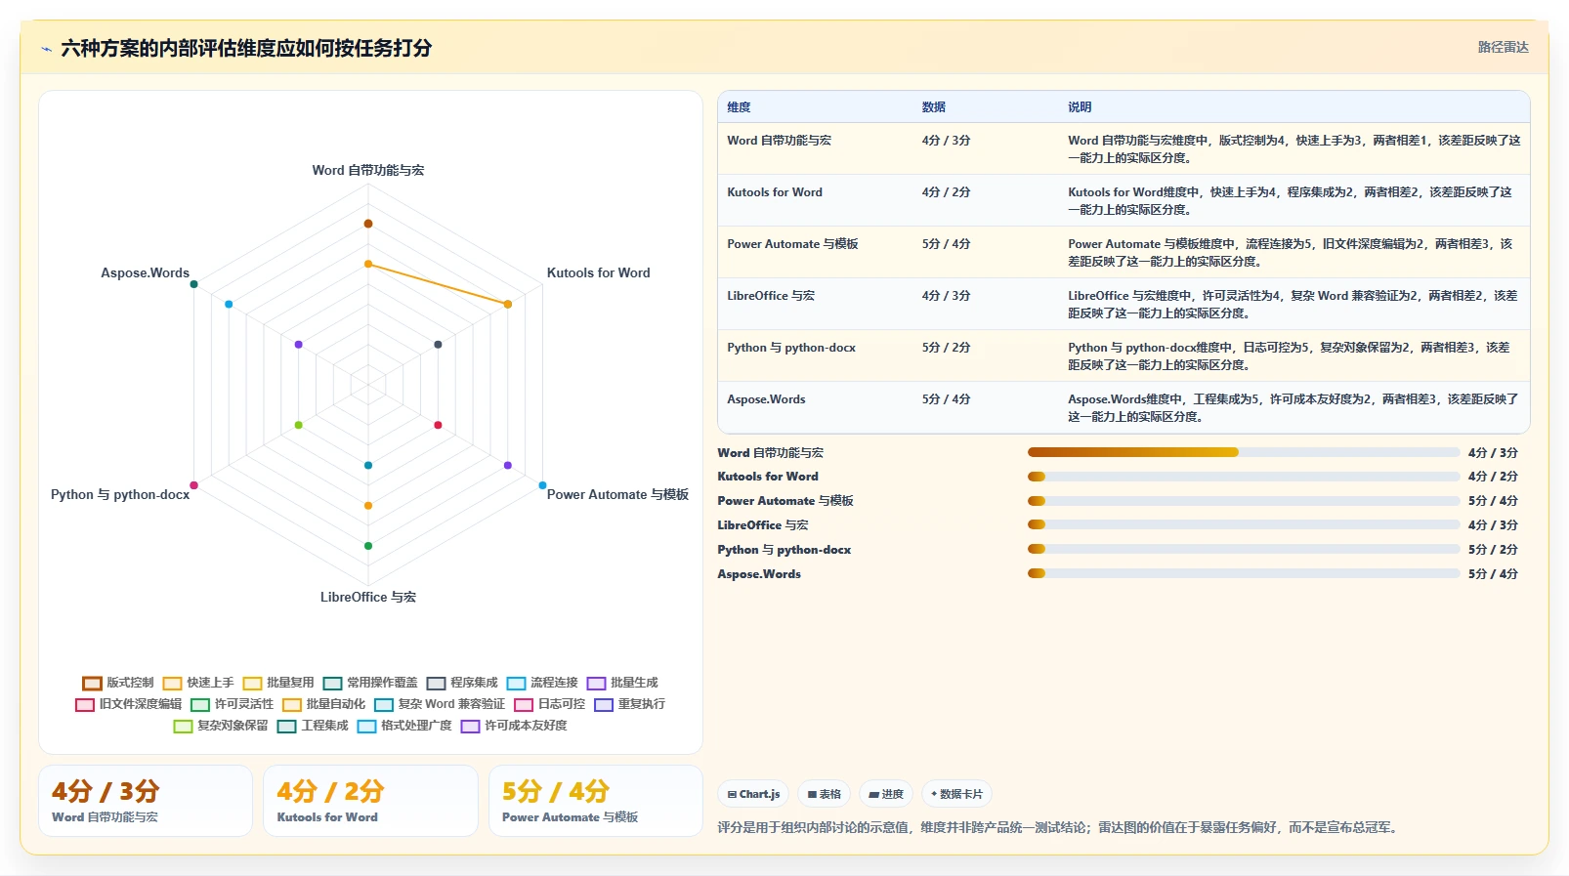
Task: Click the Chart.js chip
Action: click(x=753, y=794)
